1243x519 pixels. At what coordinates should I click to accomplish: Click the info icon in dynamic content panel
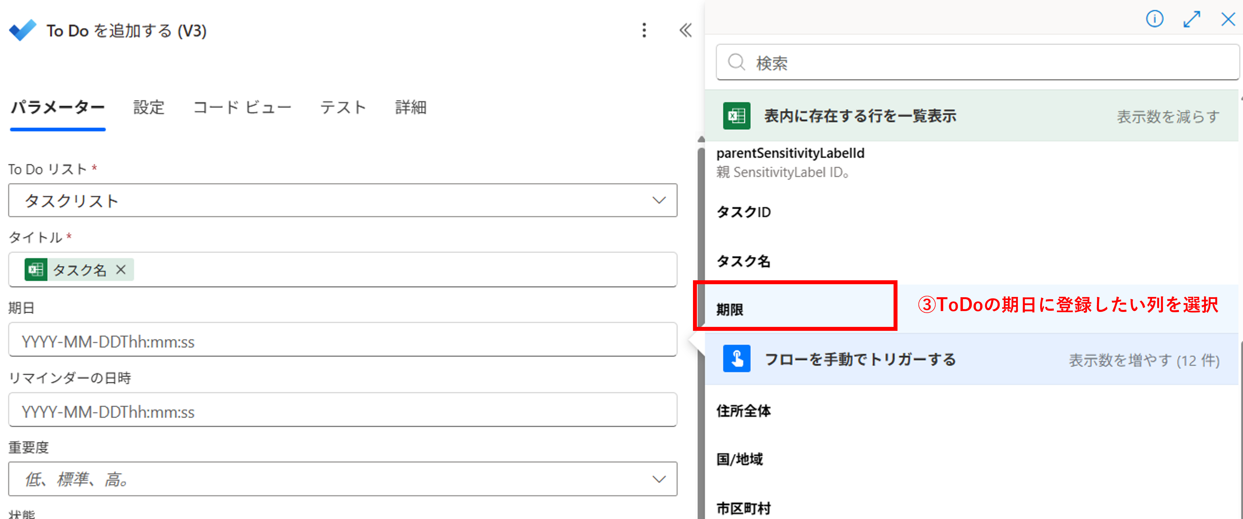coord(1154,19)
